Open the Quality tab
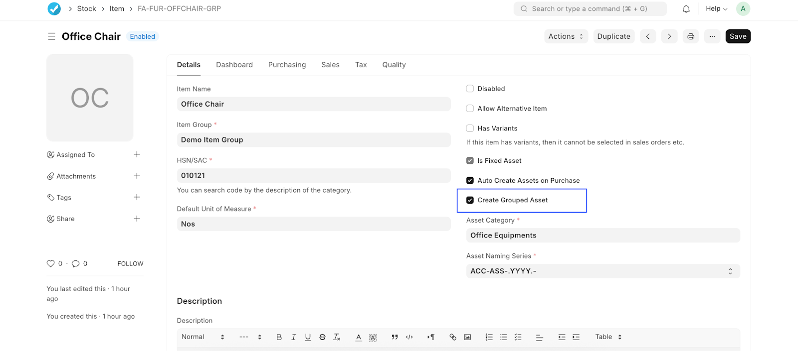 point(394,65)
